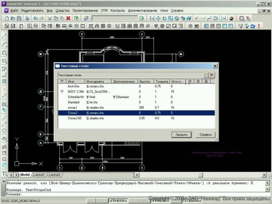Sort by the Имя шрифта column header
This screenshot has width=272, height=204.
(98, 81)
